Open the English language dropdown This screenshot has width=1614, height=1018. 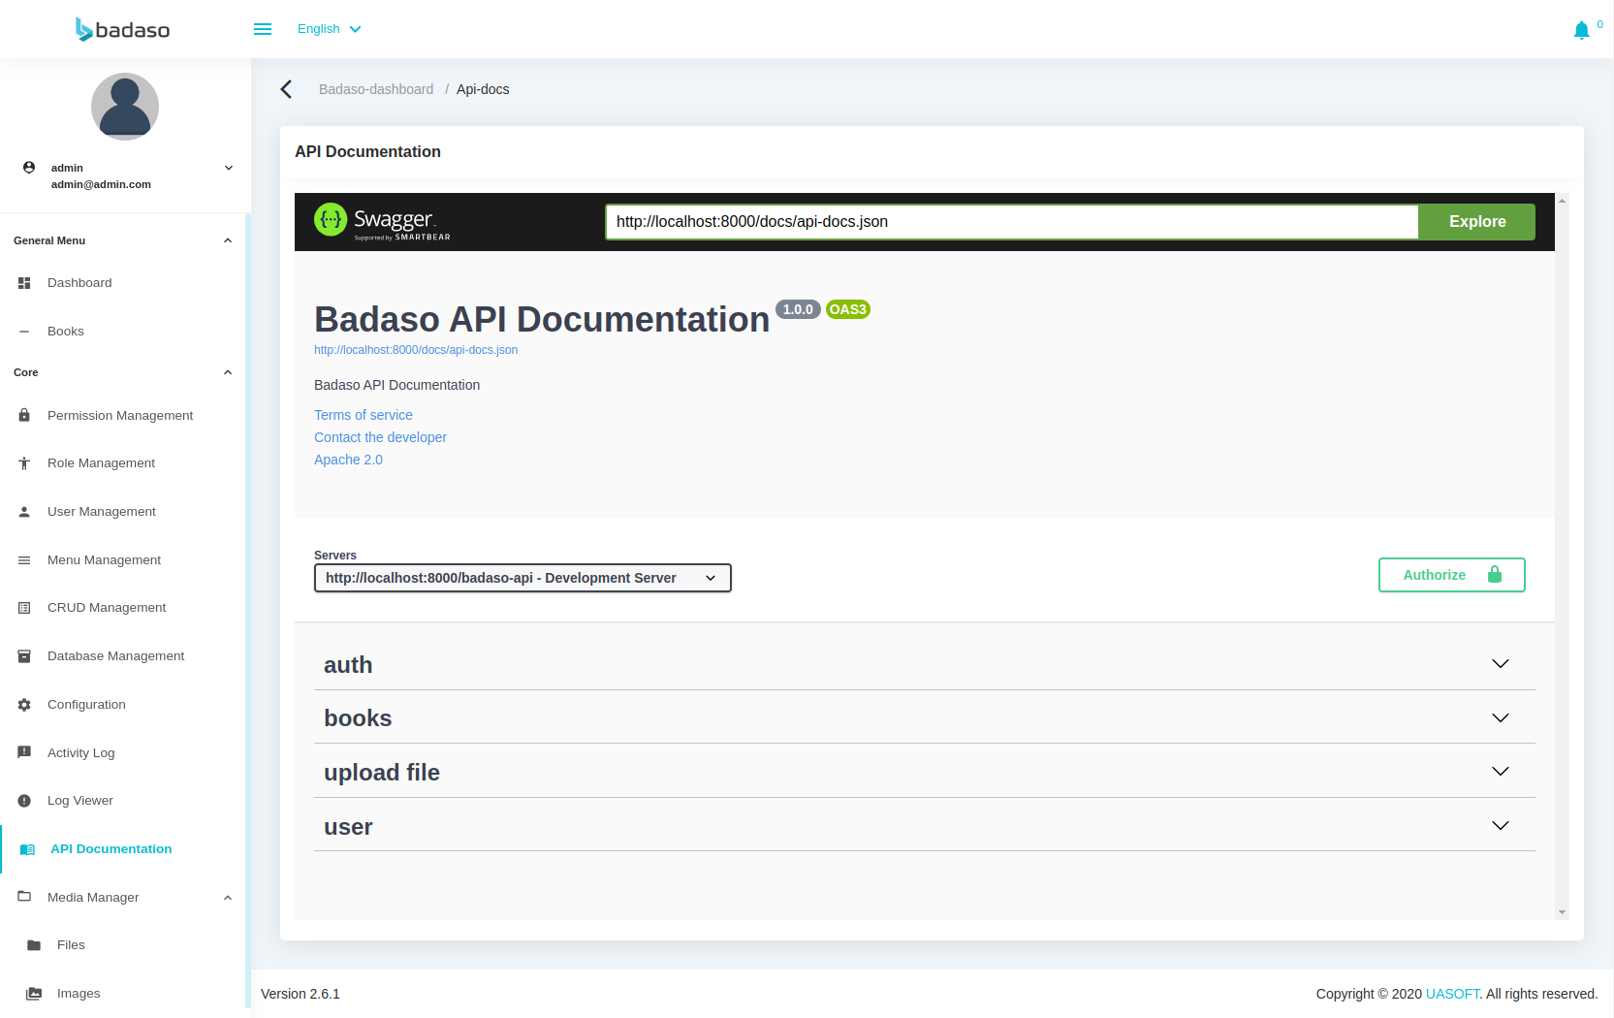(329, 29)
